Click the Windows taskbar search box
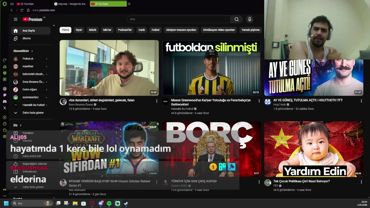This screenshot has width=370, height=208. (x=32, y=203)
